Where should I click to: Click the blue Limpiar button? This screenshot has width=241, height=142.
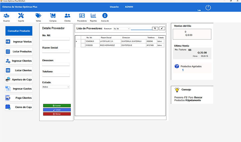[x=57, y=110]
